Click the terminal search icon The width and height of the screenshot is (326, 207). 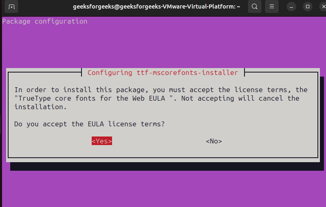pos(254,7)
